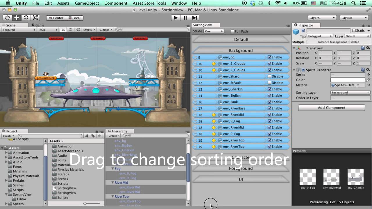Click favorites star icon in Project panel
372x209 pixels.
coord(99,136)
